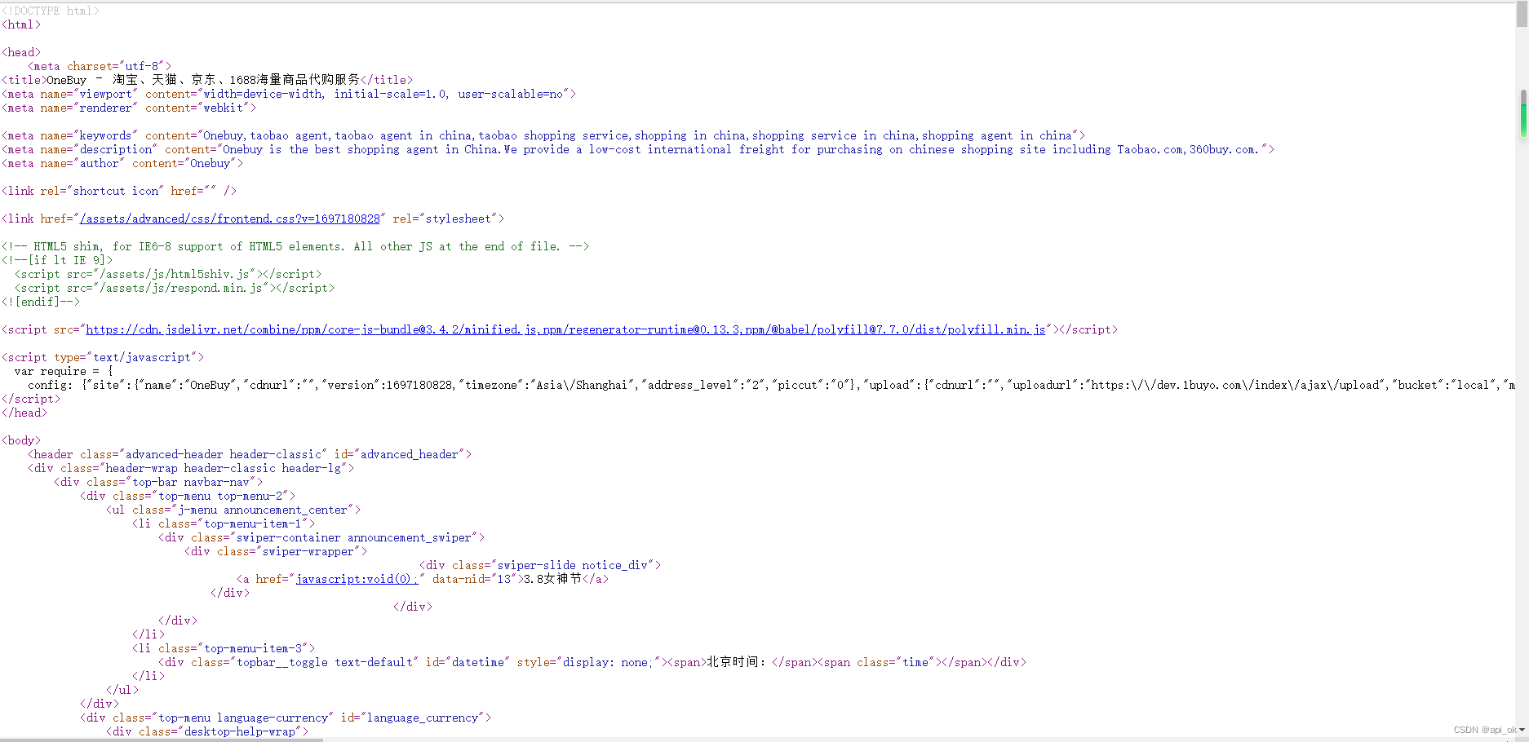Image resolution: width=1529 pixels, height=742 pixels.
Task: Click the div top-bar navbar-nav line
Action: pyautogui.click(x=158, y=482)
